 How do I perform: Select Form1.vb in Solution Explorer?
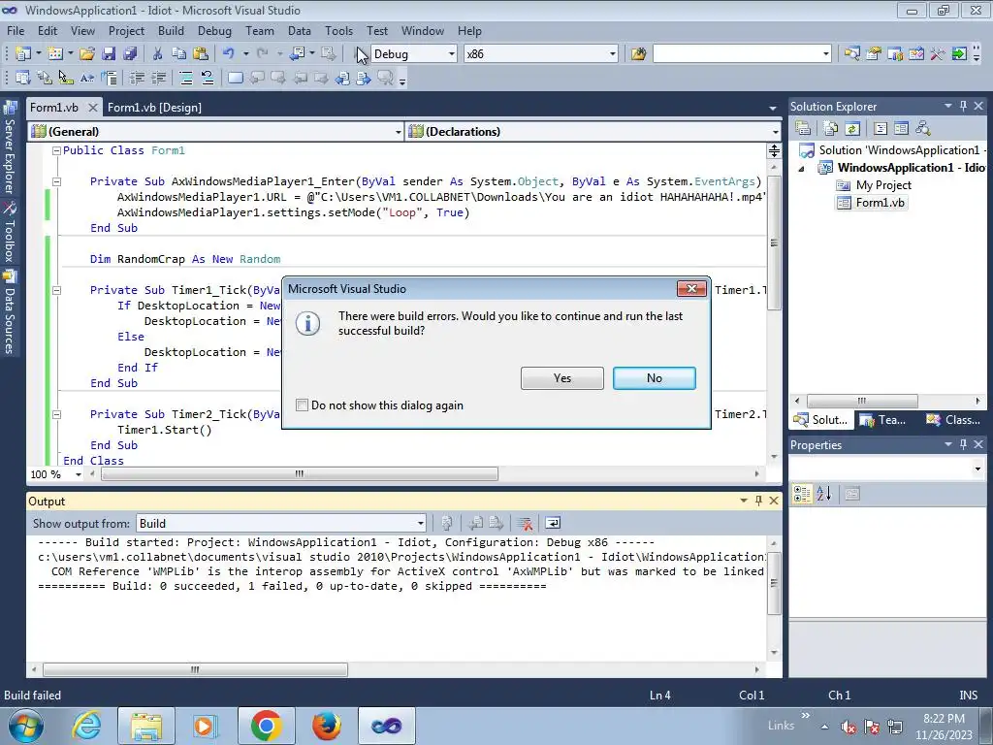coord(872,203)
